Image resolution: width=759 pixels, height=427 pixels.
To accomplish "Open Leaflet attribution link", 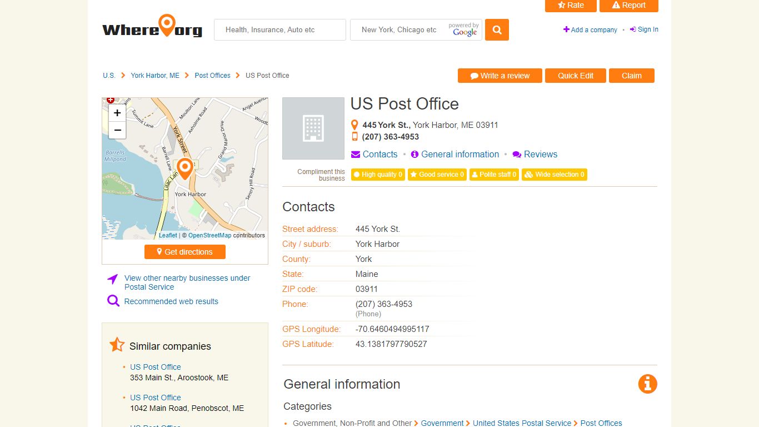I will (x=168, y=235).
